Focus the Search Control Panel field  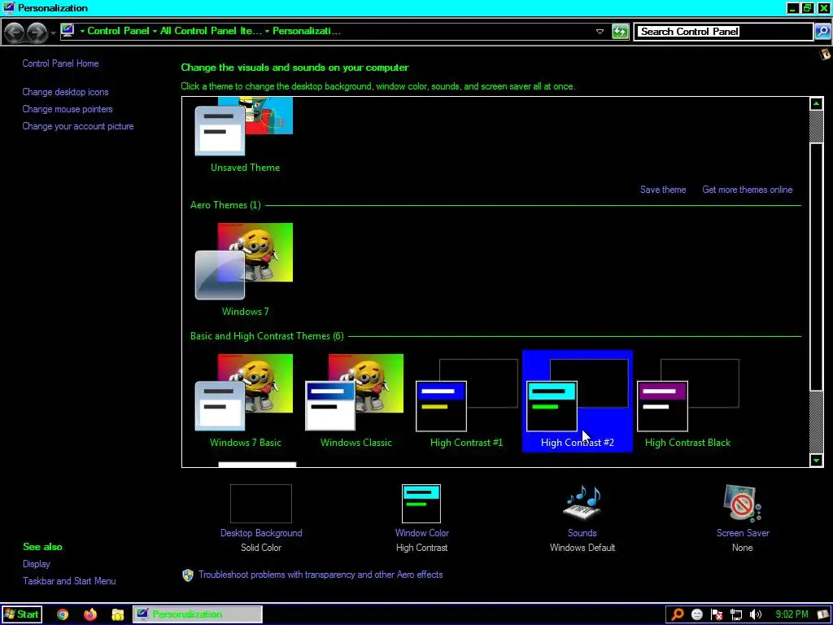[x=723, y=32]
